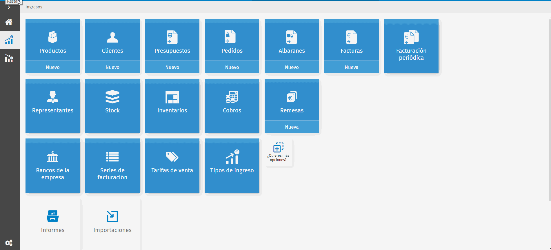Open the Clientes tile
The width and height of the screenshot is (551, 250).
tap(112, 40)
